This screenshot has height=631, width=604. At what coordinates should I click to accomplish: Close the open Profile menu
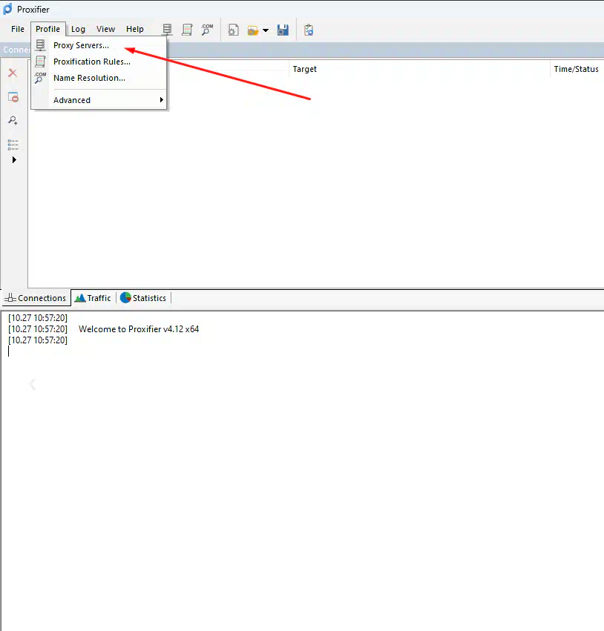coord(48,29)
